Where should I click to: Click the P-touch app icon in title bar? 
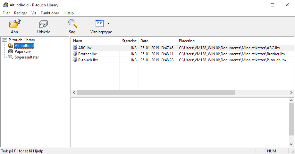tap(5, 5)
